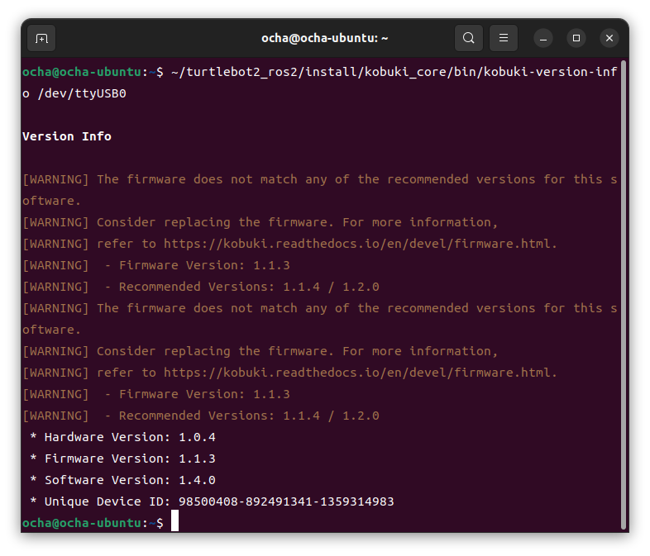Click the bold Version Info heading
The height and width of the screenshot is (556, 650).
(67, 136)
